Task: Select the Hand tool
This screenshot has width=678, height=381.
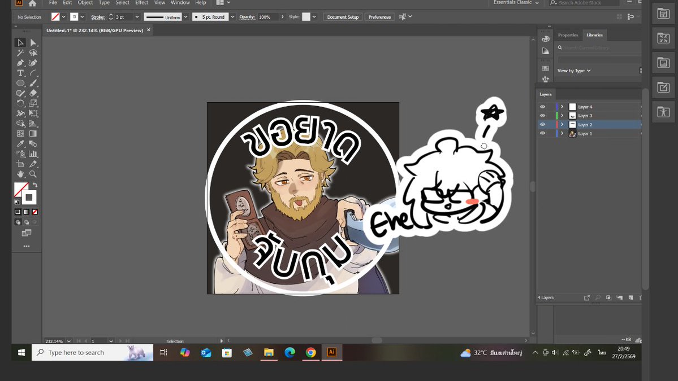Action: (x=20, y=174)
